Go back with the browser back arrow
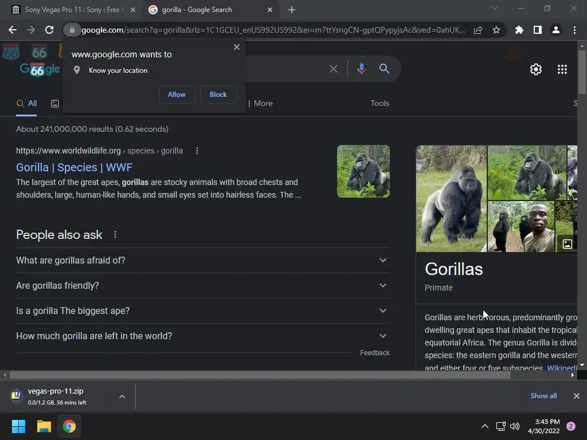587x440 pixels. click(x=13, y=30)
